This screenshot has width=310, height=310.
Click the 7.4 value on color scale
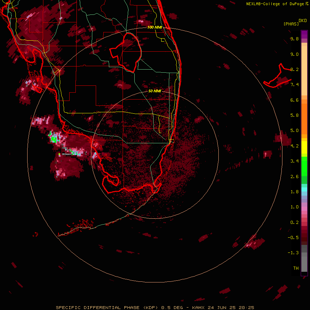click(x=294, y=85)
